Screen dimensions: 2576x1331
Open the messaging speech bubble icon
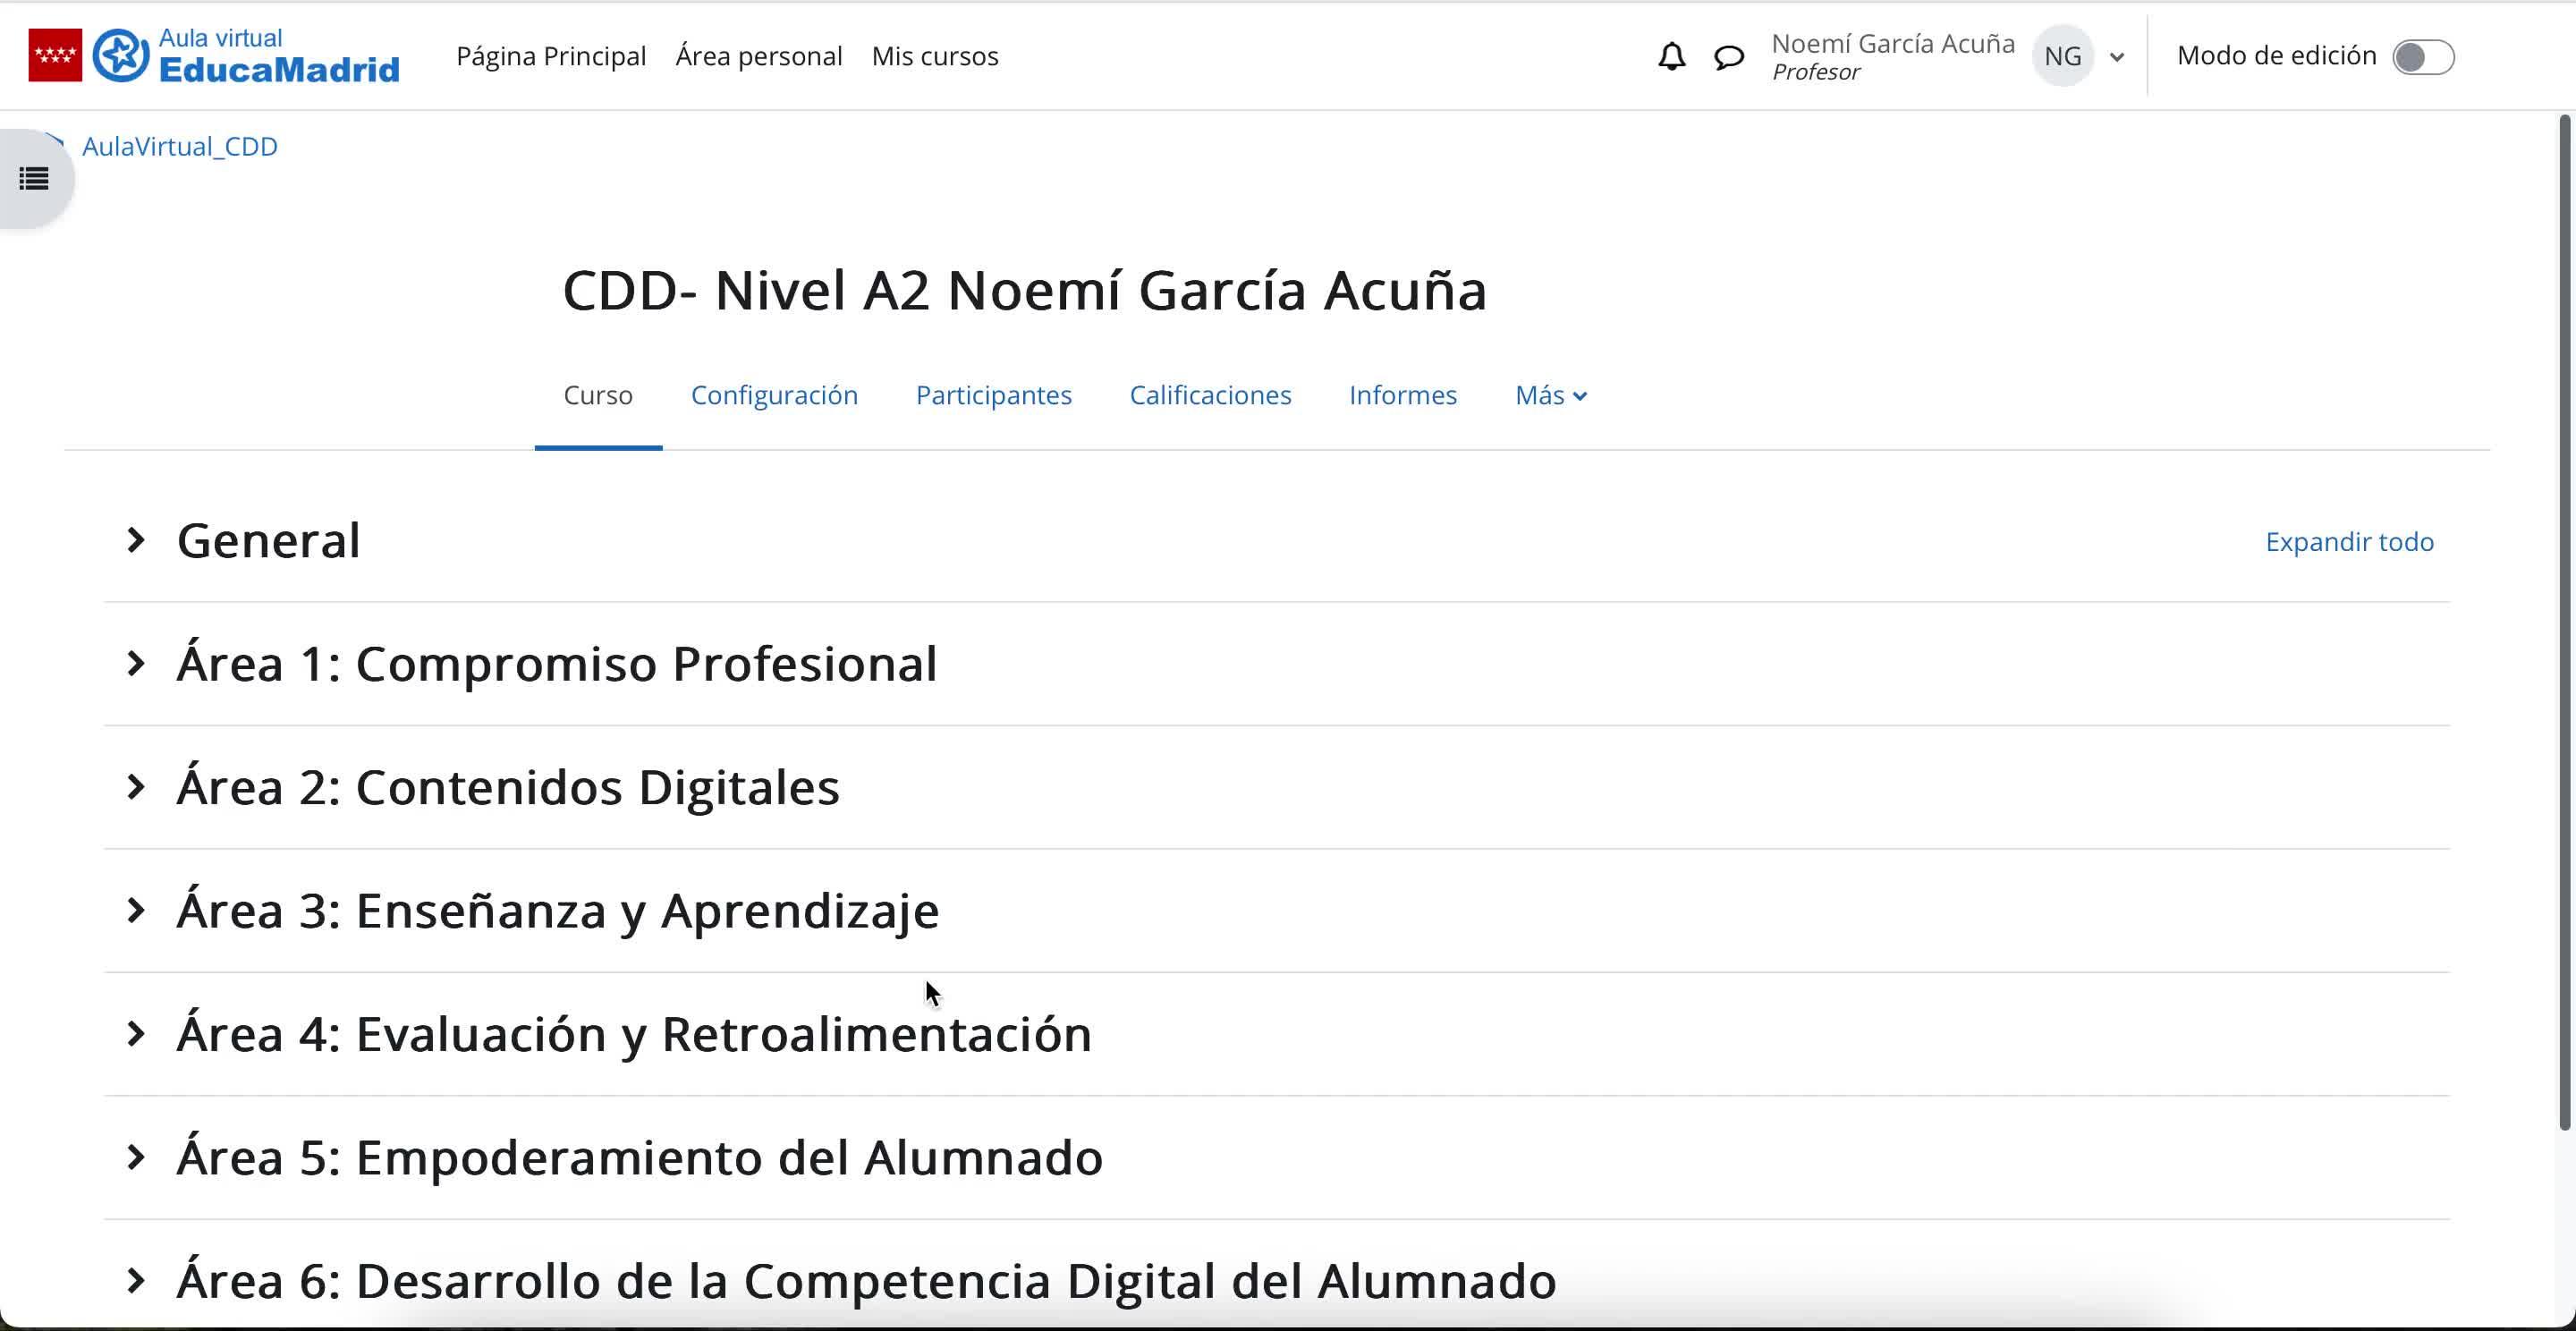(1729, 57)
